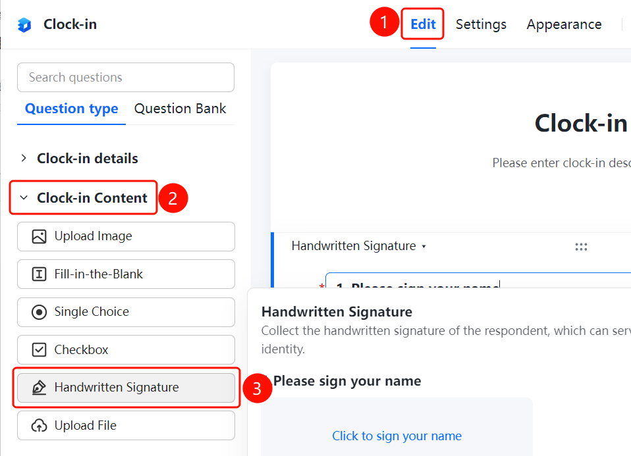This screenshot has height=456, width=631.
Task: Click the Upload Image picture icon
Action: [39, 236]
